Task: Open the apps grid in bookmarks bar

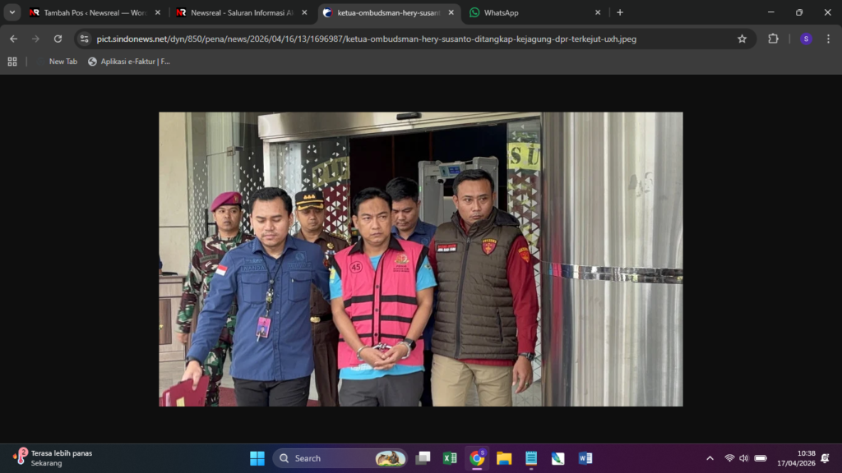Action: click(12, 62)
